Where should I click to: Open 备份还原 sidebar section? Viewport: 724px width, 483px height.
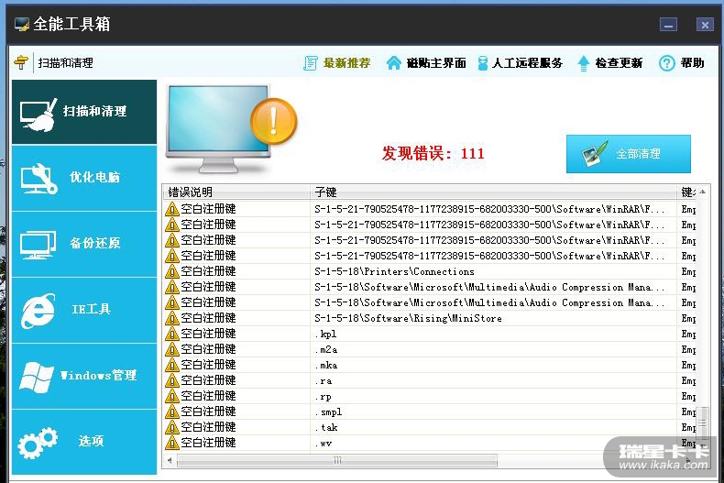[84, 245]
